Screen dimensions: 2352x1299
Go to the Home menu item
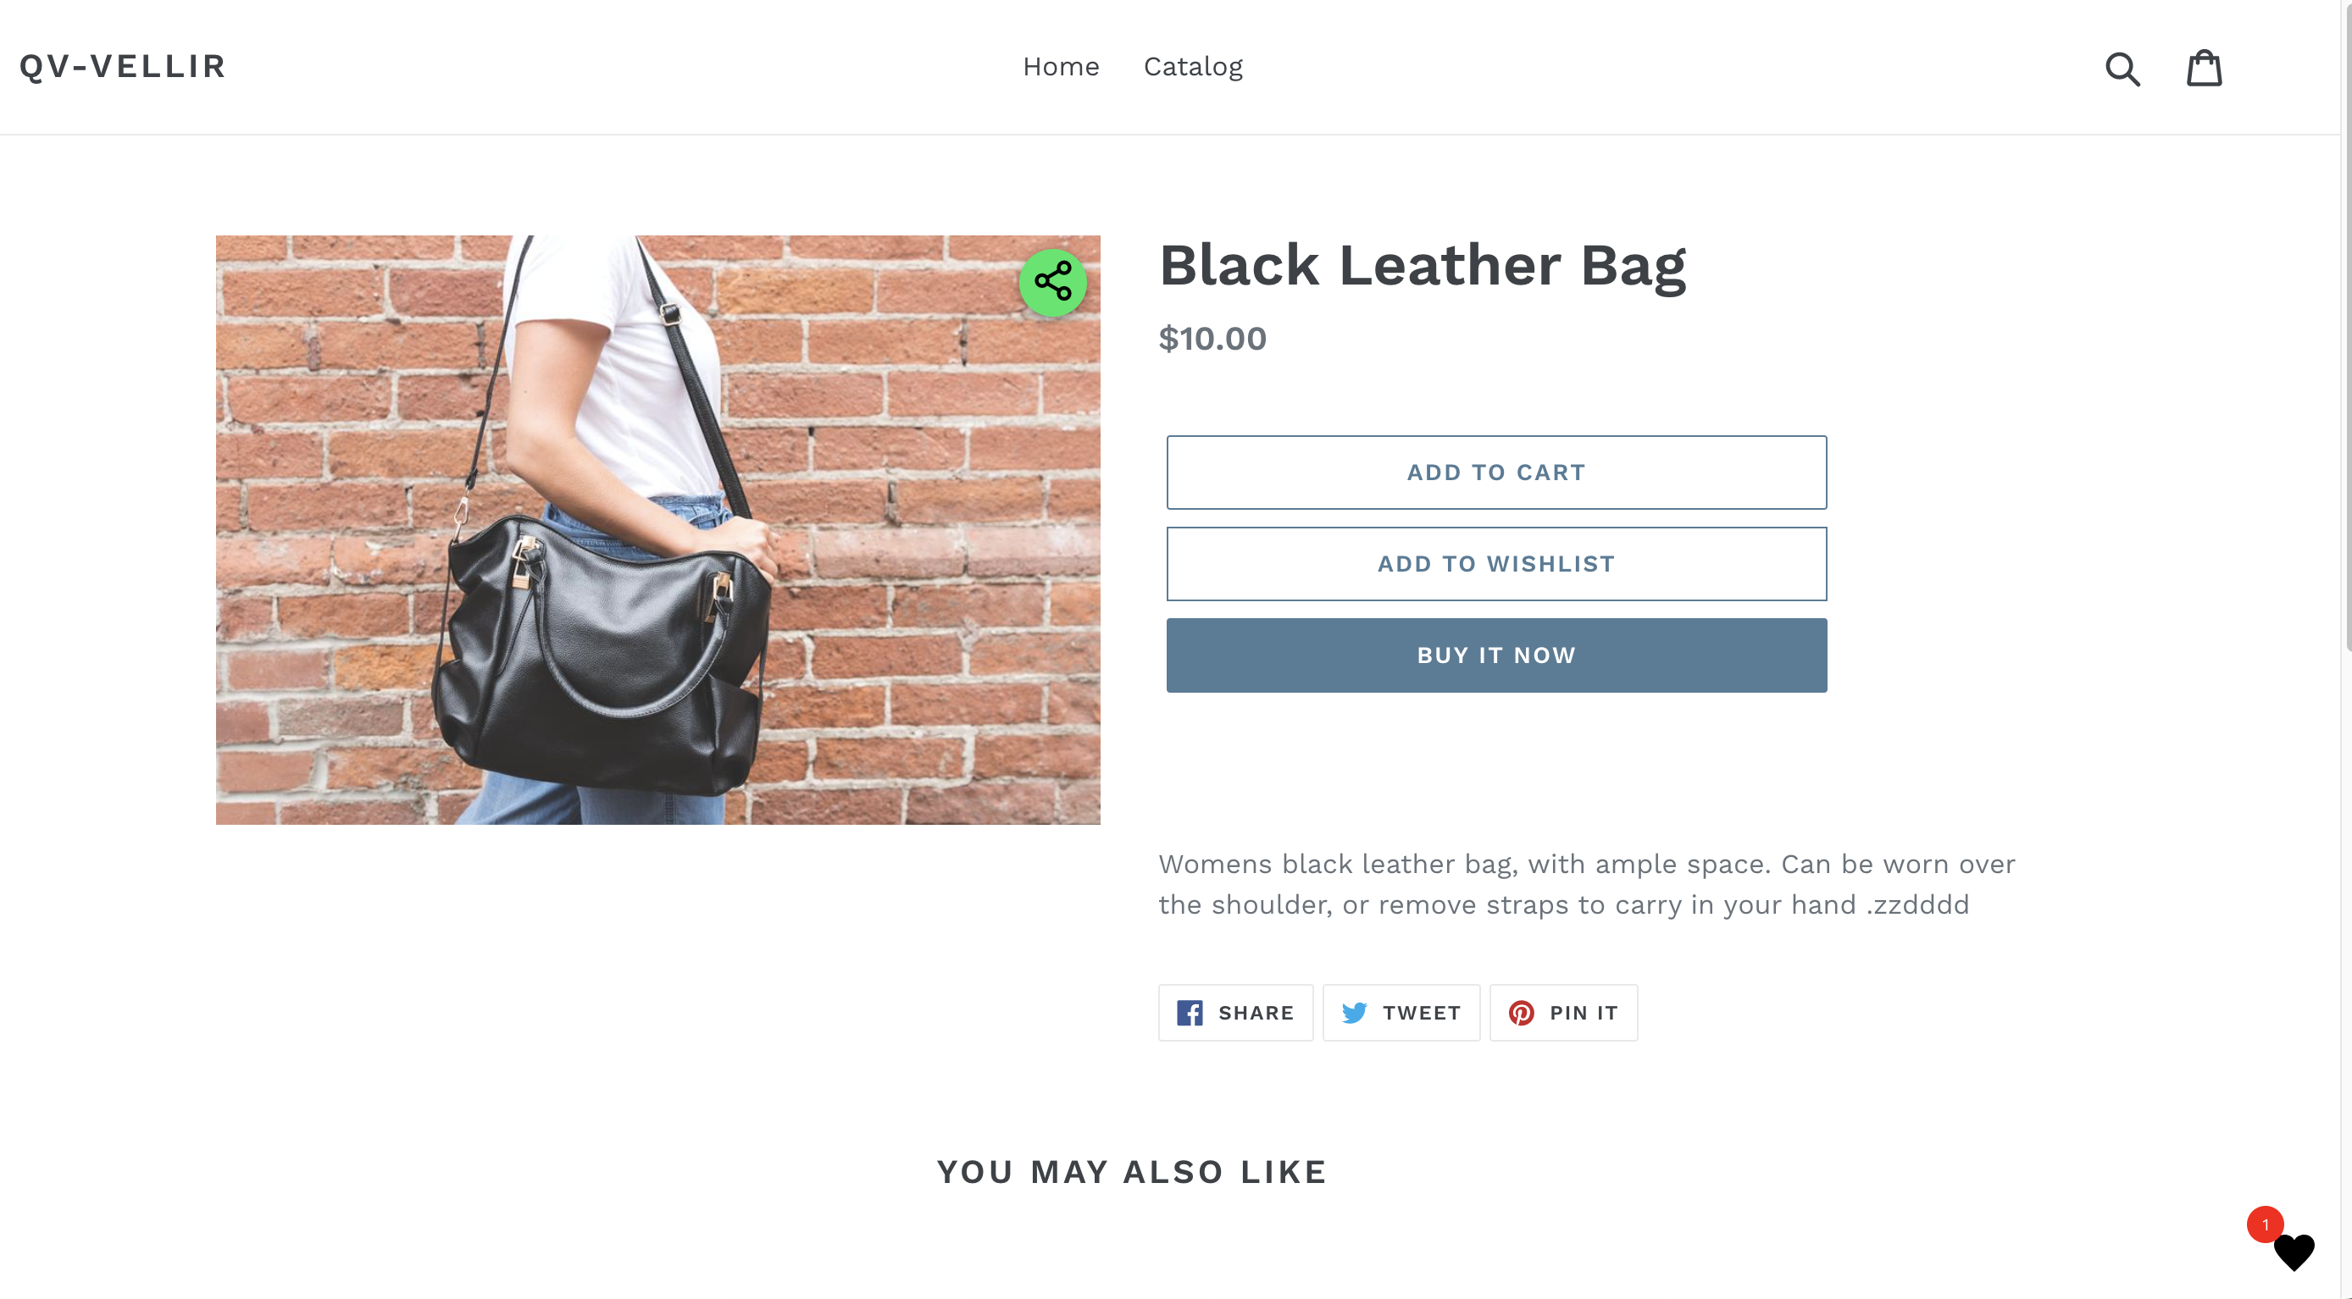tap(1060, 67)
